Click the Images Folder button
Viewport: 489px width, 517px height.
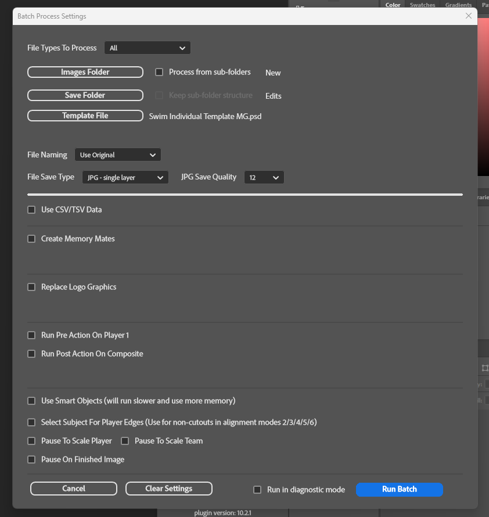(x=85, y=72)
